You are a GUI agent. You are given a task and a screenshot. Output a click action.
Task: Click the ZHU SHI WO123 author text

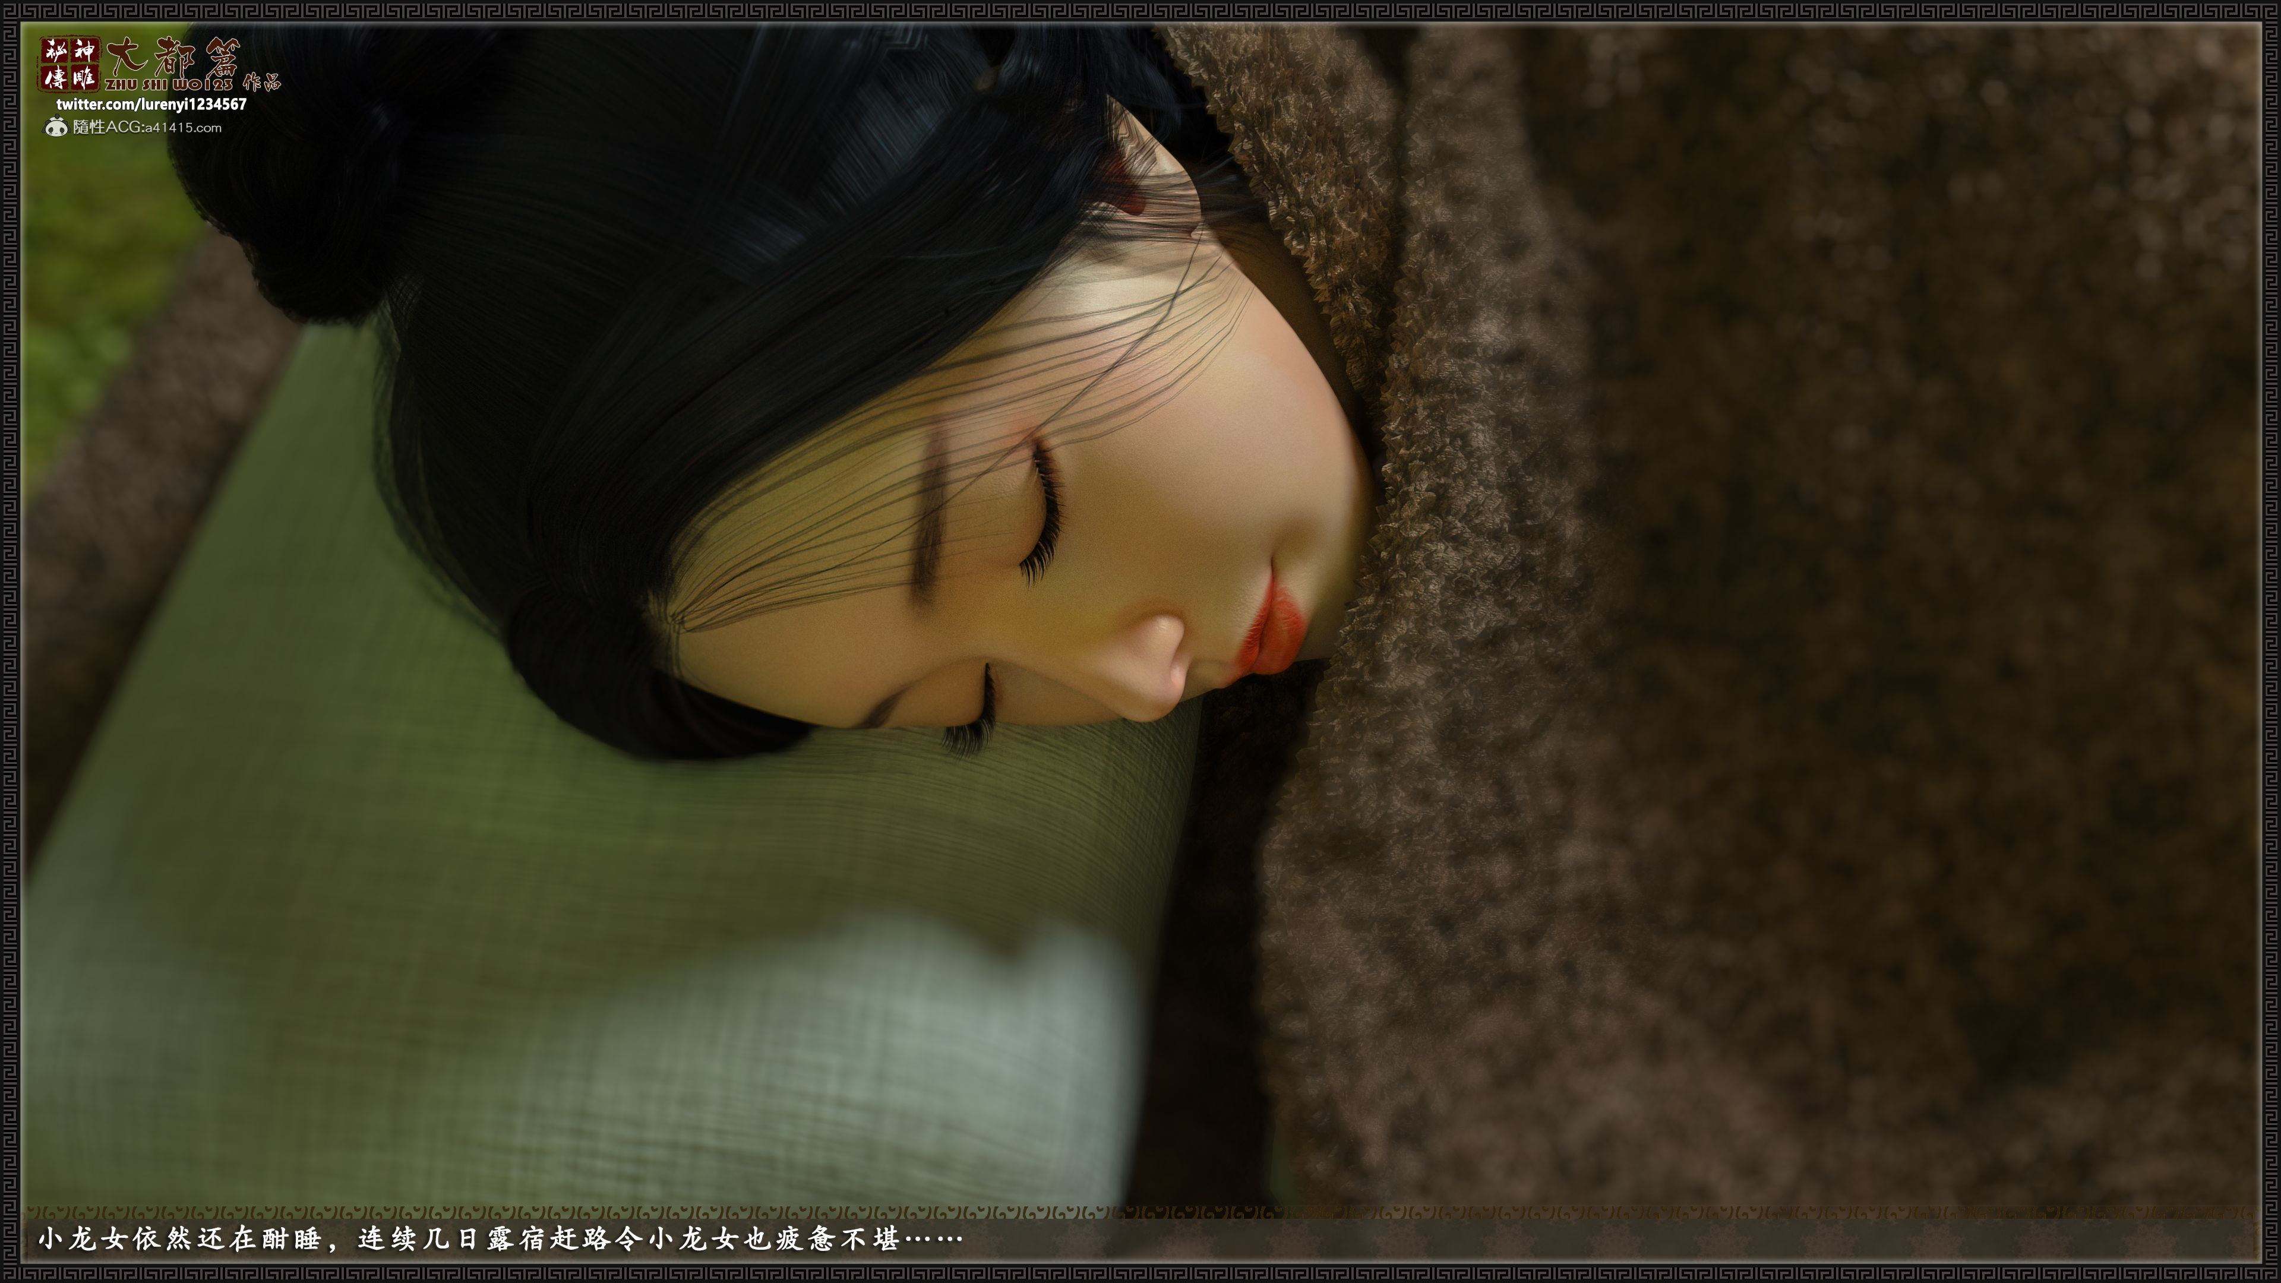168,85
